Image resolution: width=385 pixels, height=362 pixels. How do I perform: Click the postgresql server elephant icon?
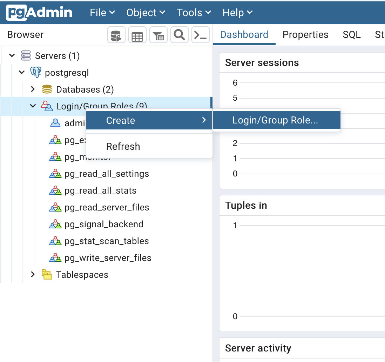click(36, 73)
